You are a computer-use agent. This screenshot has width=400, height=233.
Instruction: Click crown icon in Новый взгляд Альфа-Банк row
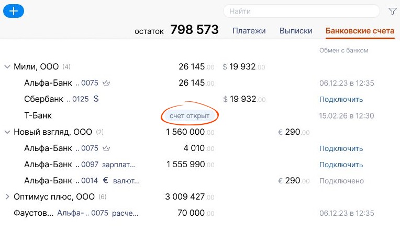click(106, 148)
